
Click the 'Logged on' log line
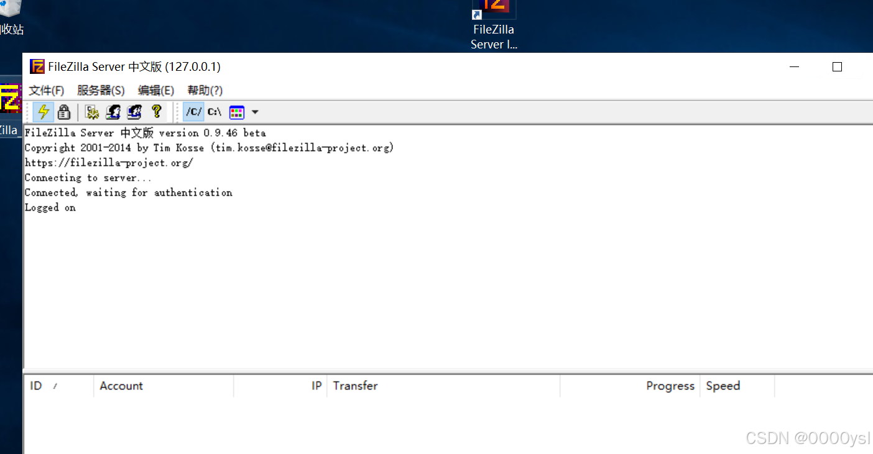[50, 207]
